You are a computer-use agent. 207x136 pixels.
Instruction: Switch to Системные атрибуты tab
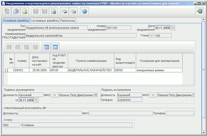coord(45,21)
